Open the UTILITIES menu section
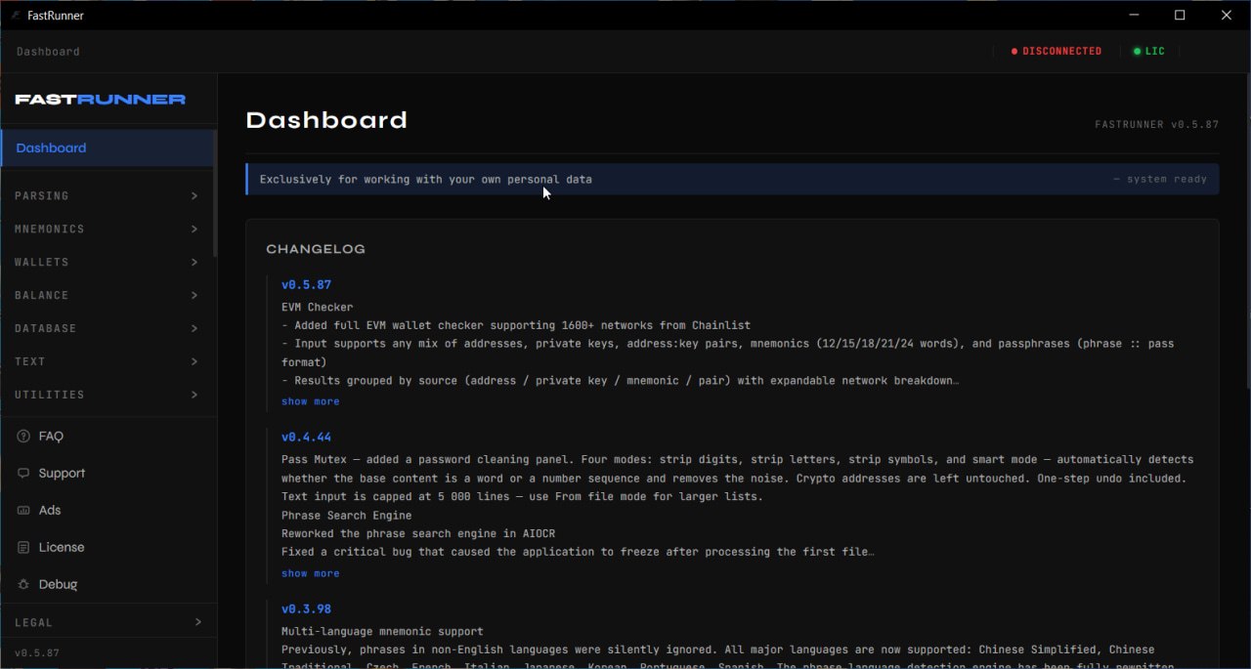Viewport: 1251px width, 669px height. [108, 396]
